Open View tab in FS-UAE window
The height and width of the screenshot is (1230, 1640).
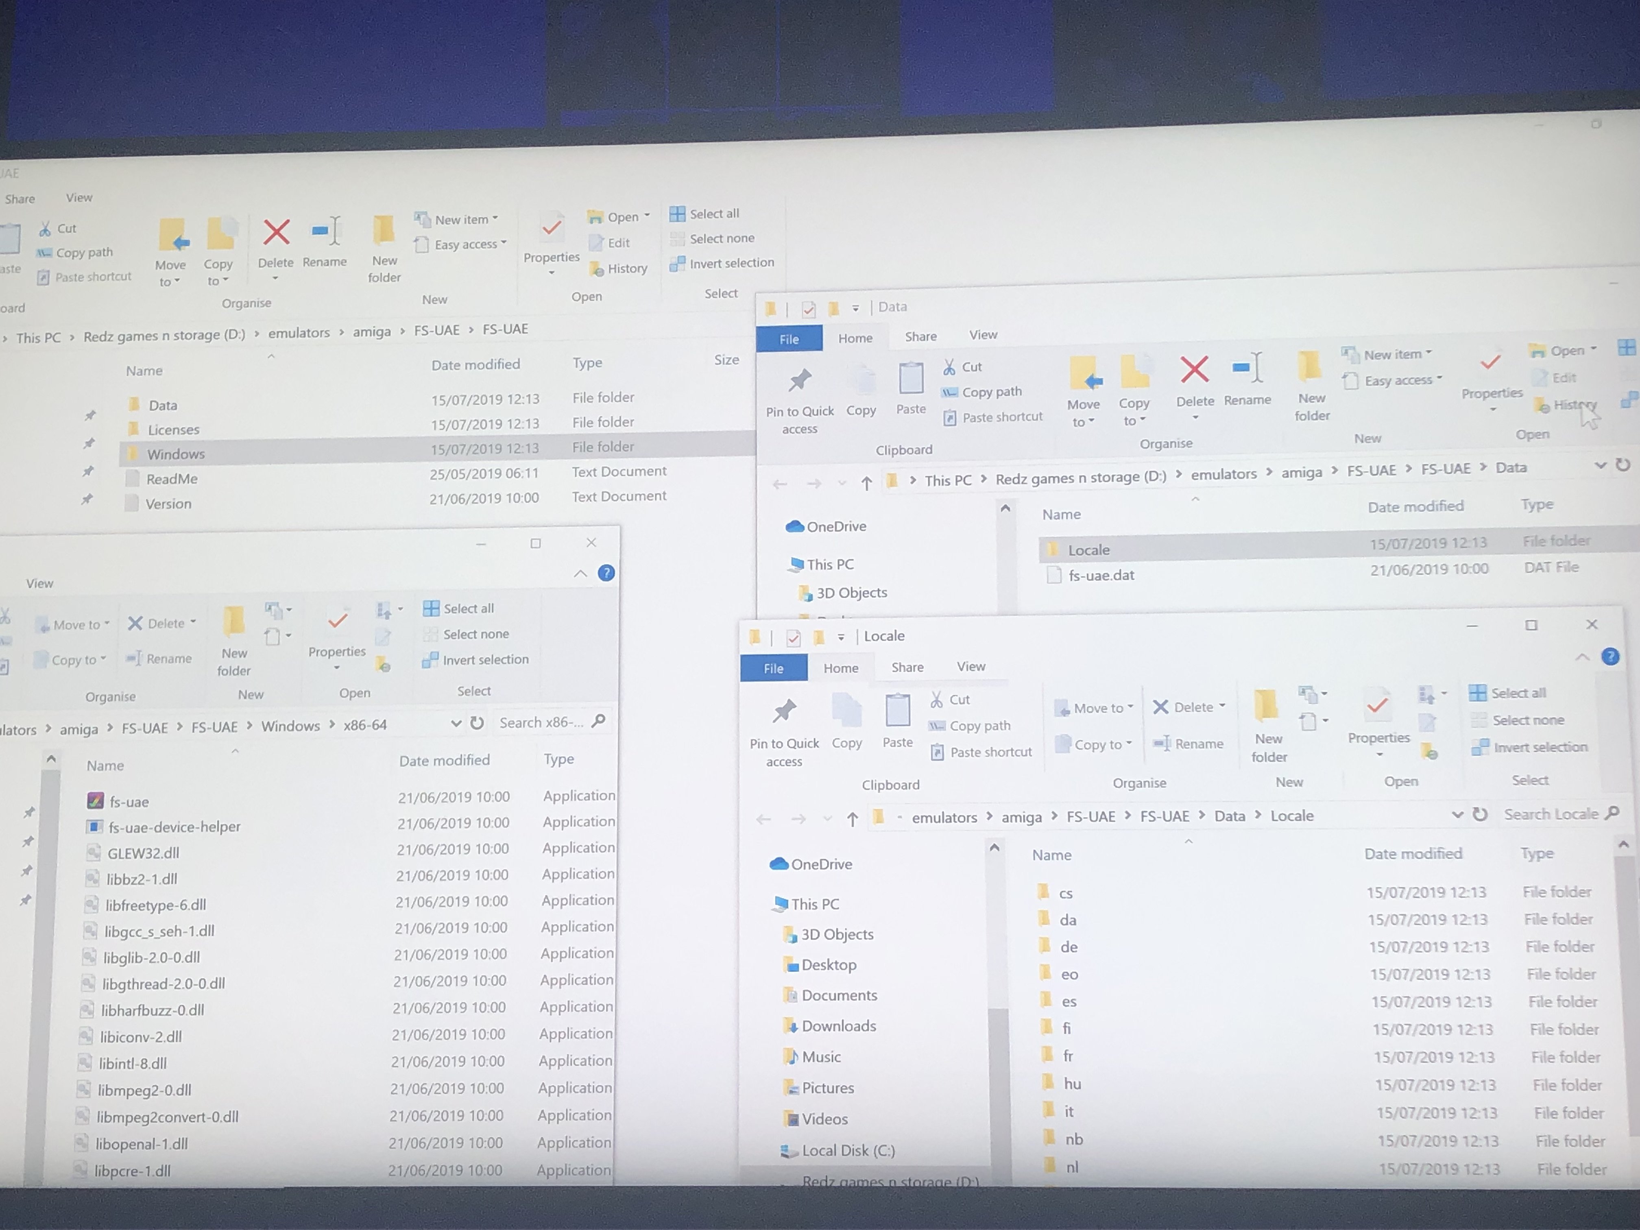(x=79, y=197)
